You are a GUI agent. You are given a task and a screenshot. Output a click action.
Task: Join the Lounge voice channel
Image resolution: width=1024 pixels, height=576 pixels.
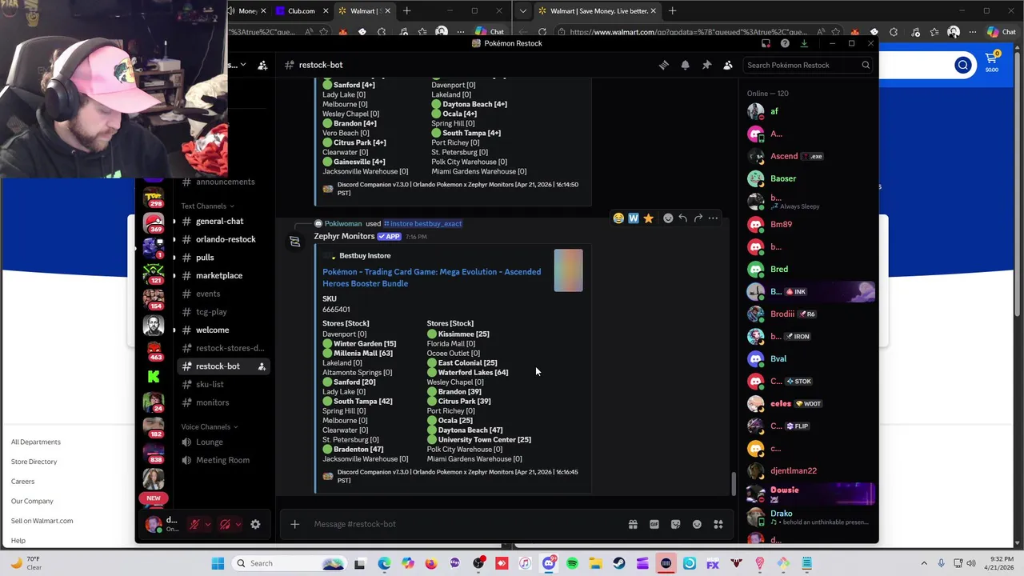(210, 442)
